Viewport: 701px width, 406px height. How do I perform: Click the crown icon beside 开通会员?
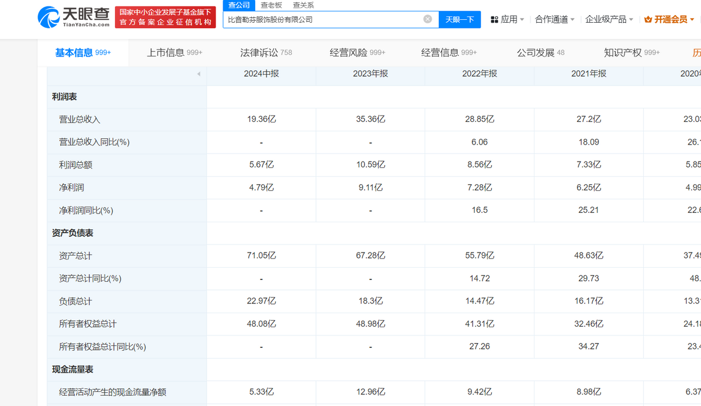pos(648,19)
